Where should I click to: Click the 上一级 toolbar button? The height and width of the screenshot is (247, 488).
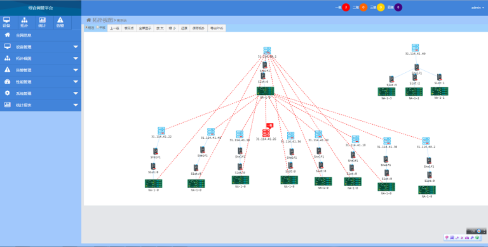point(114,28)
